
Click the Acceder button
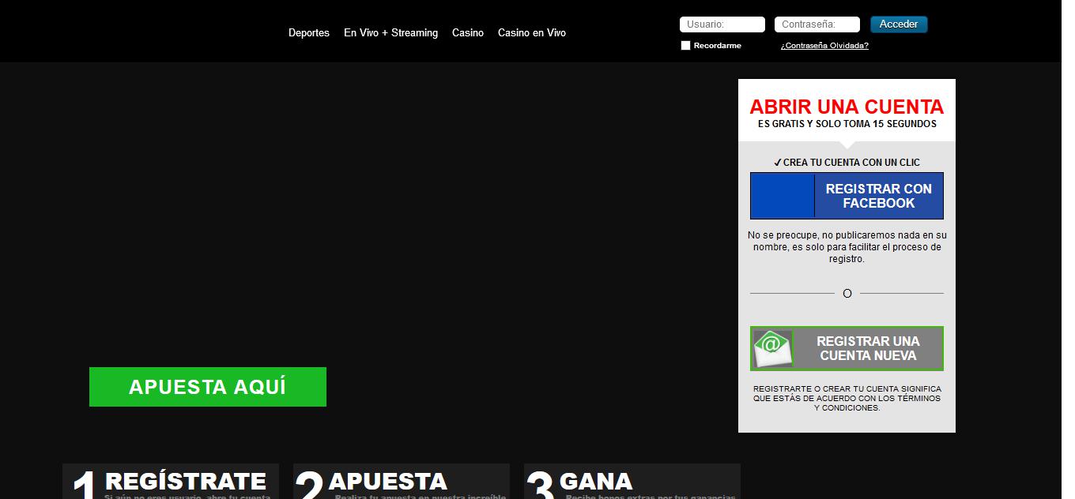tap(898, 24)
